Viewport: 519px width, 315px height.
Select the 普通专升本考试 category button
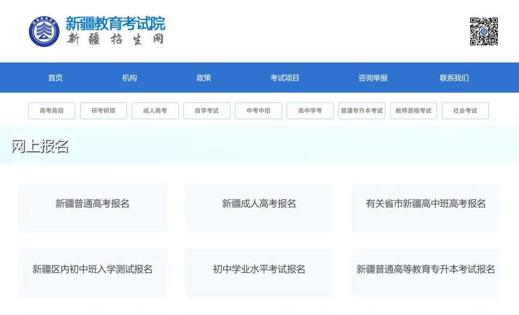pos(362,111)
